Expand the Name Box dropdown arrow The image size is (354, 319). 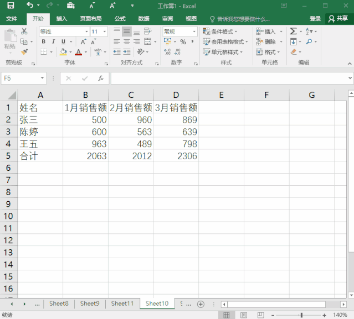click(42, 78)
